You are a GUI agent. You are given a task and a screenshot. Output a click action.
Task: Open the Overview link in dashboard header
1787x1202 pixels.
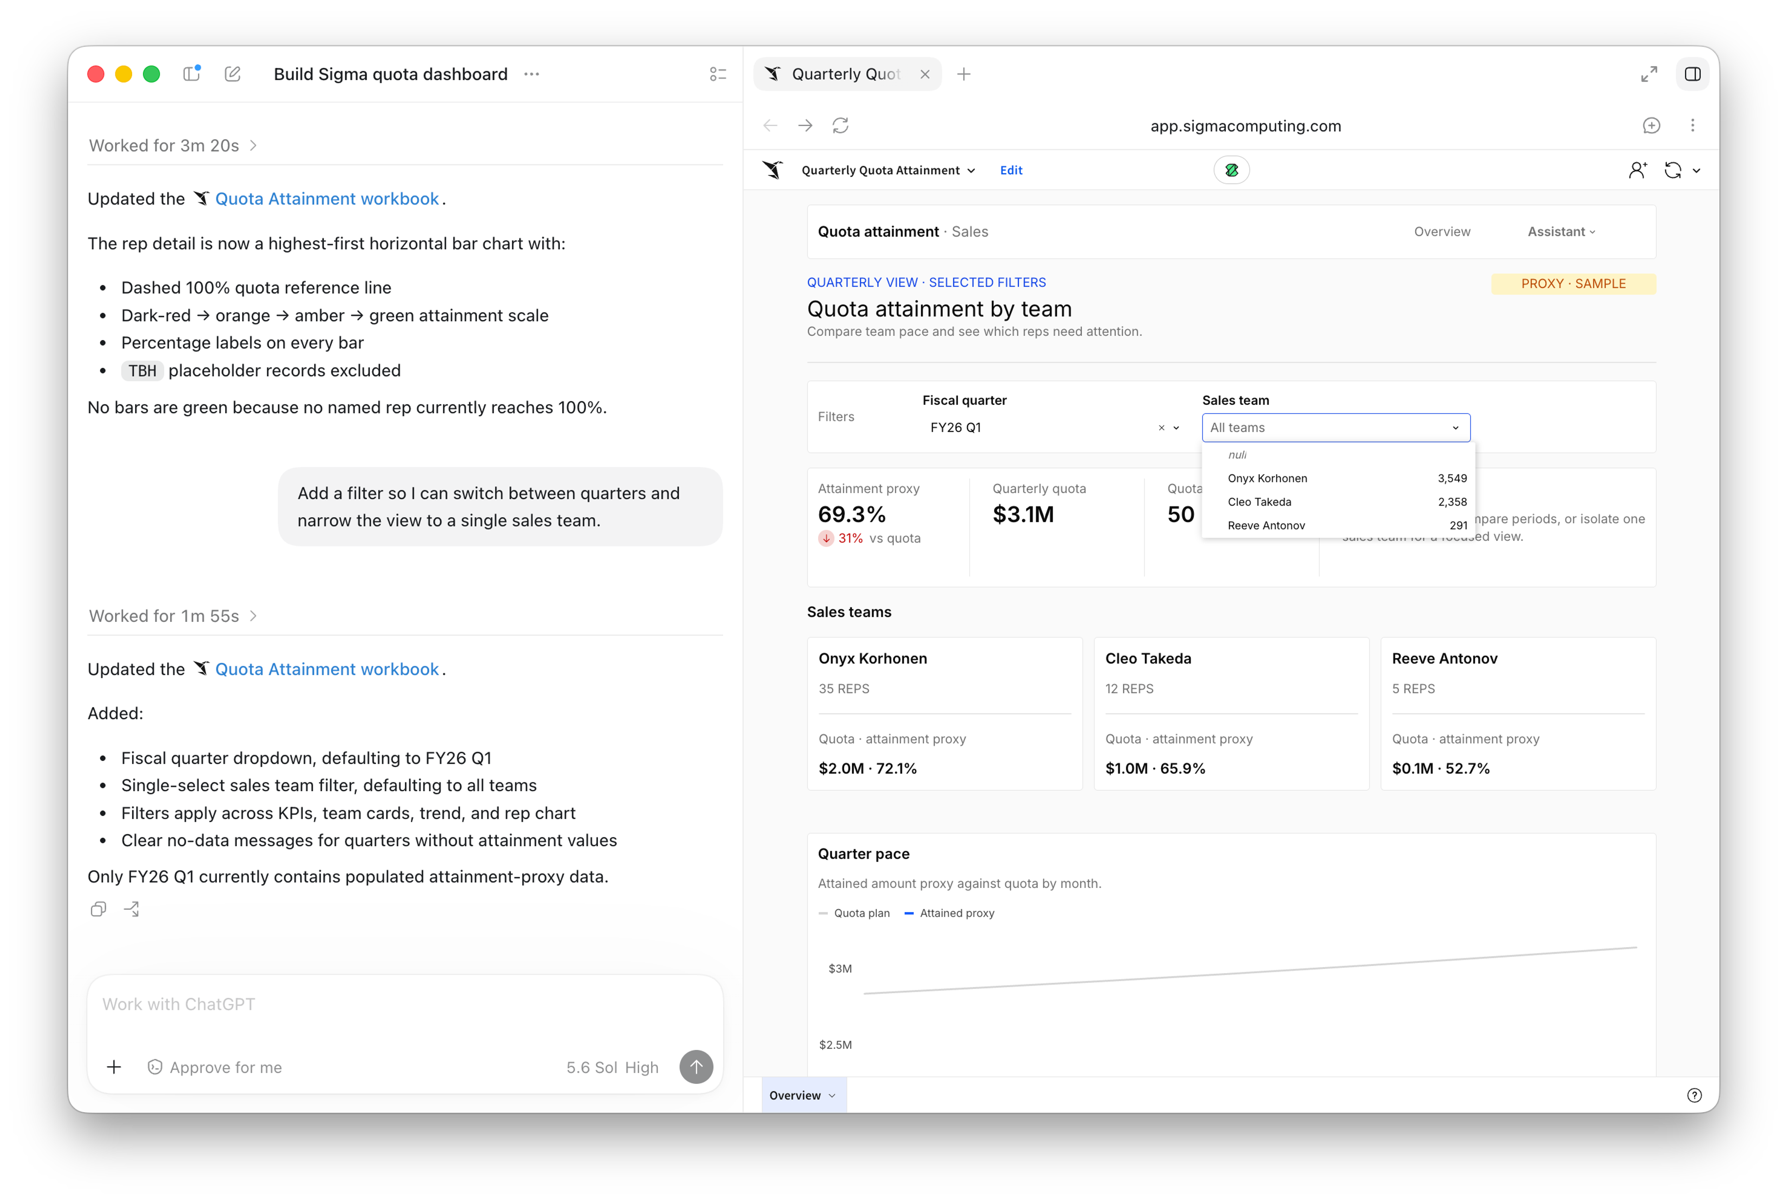pos(1442,232)
